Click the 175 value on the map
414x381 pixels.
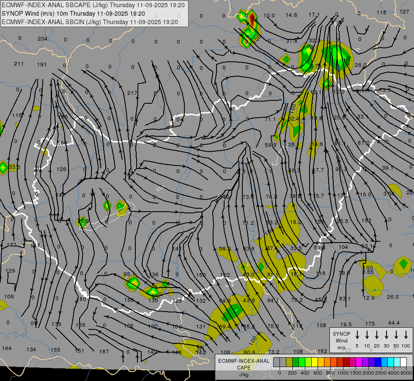click(370, 323)
